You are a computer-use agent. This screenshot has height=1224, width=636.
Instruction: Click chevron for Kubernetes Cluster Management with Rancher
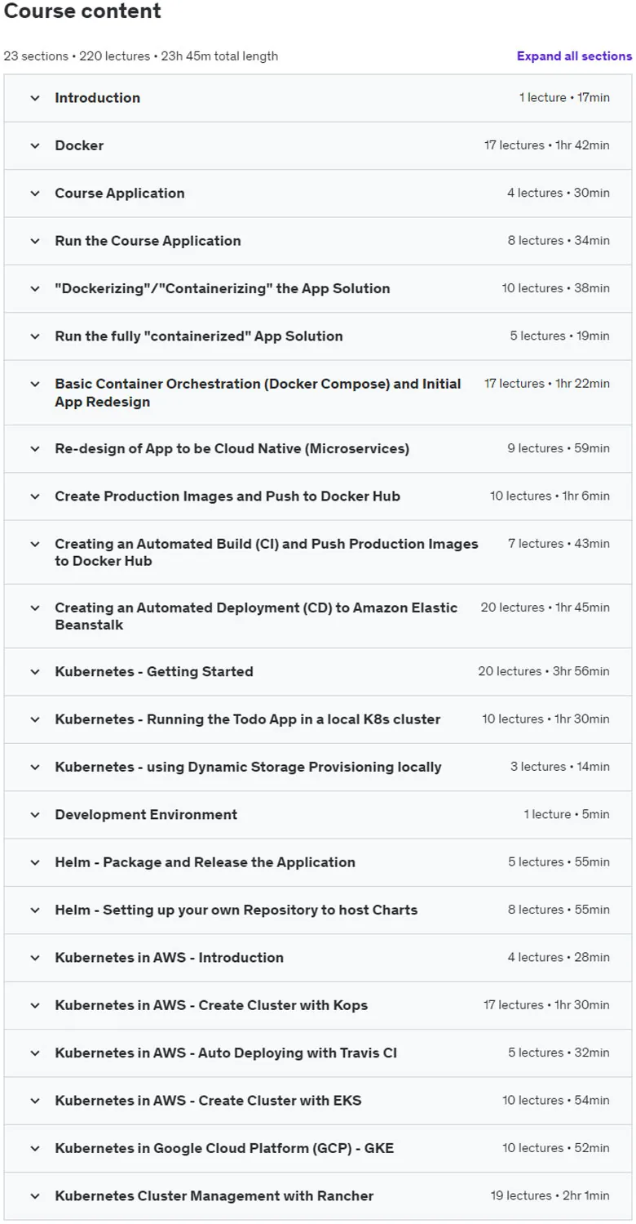tap(35, 1196)
